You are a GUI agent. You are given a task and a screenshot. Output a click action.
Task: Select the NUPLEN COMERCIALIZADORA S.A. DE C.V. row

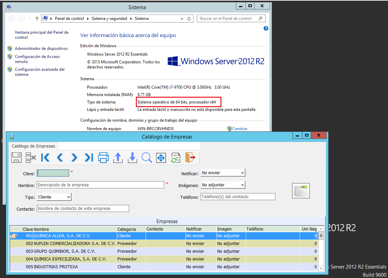[x=164, y=244]
